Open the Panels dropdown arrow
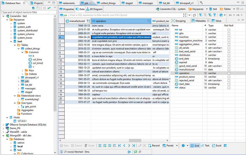Image resolution: width=246 pixels, height=155 pixels. pos(177,146)
